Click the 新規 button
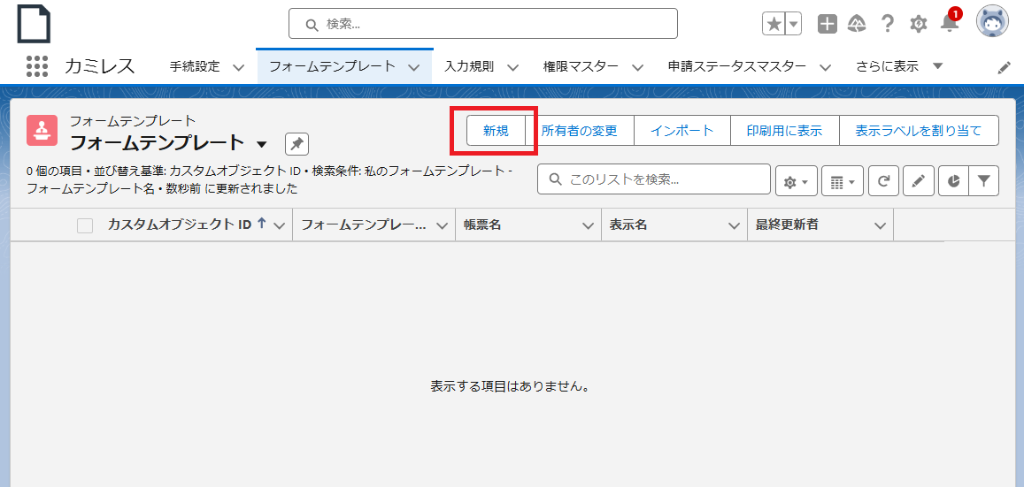 coord(496,131)
